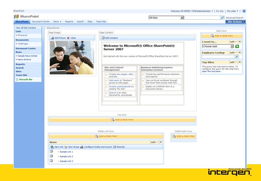Open the Site Actions menu

(236, 22)
